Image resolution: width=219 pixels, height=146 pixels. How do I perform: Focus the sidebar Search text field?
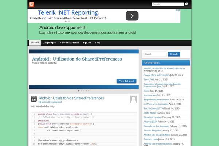(155, 54)
